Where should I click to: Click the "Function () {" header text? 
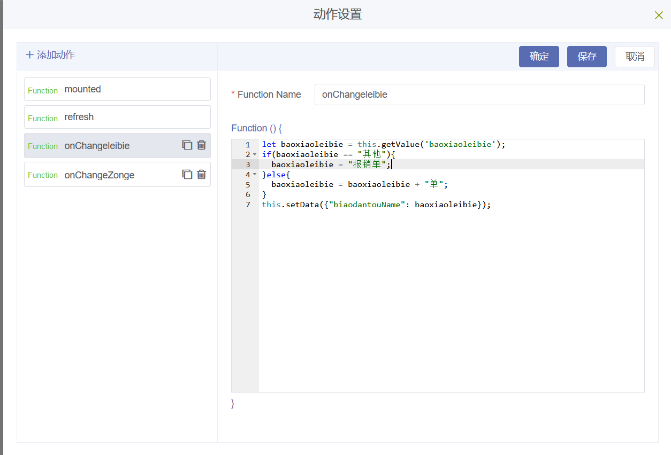[x=257, y=128]
